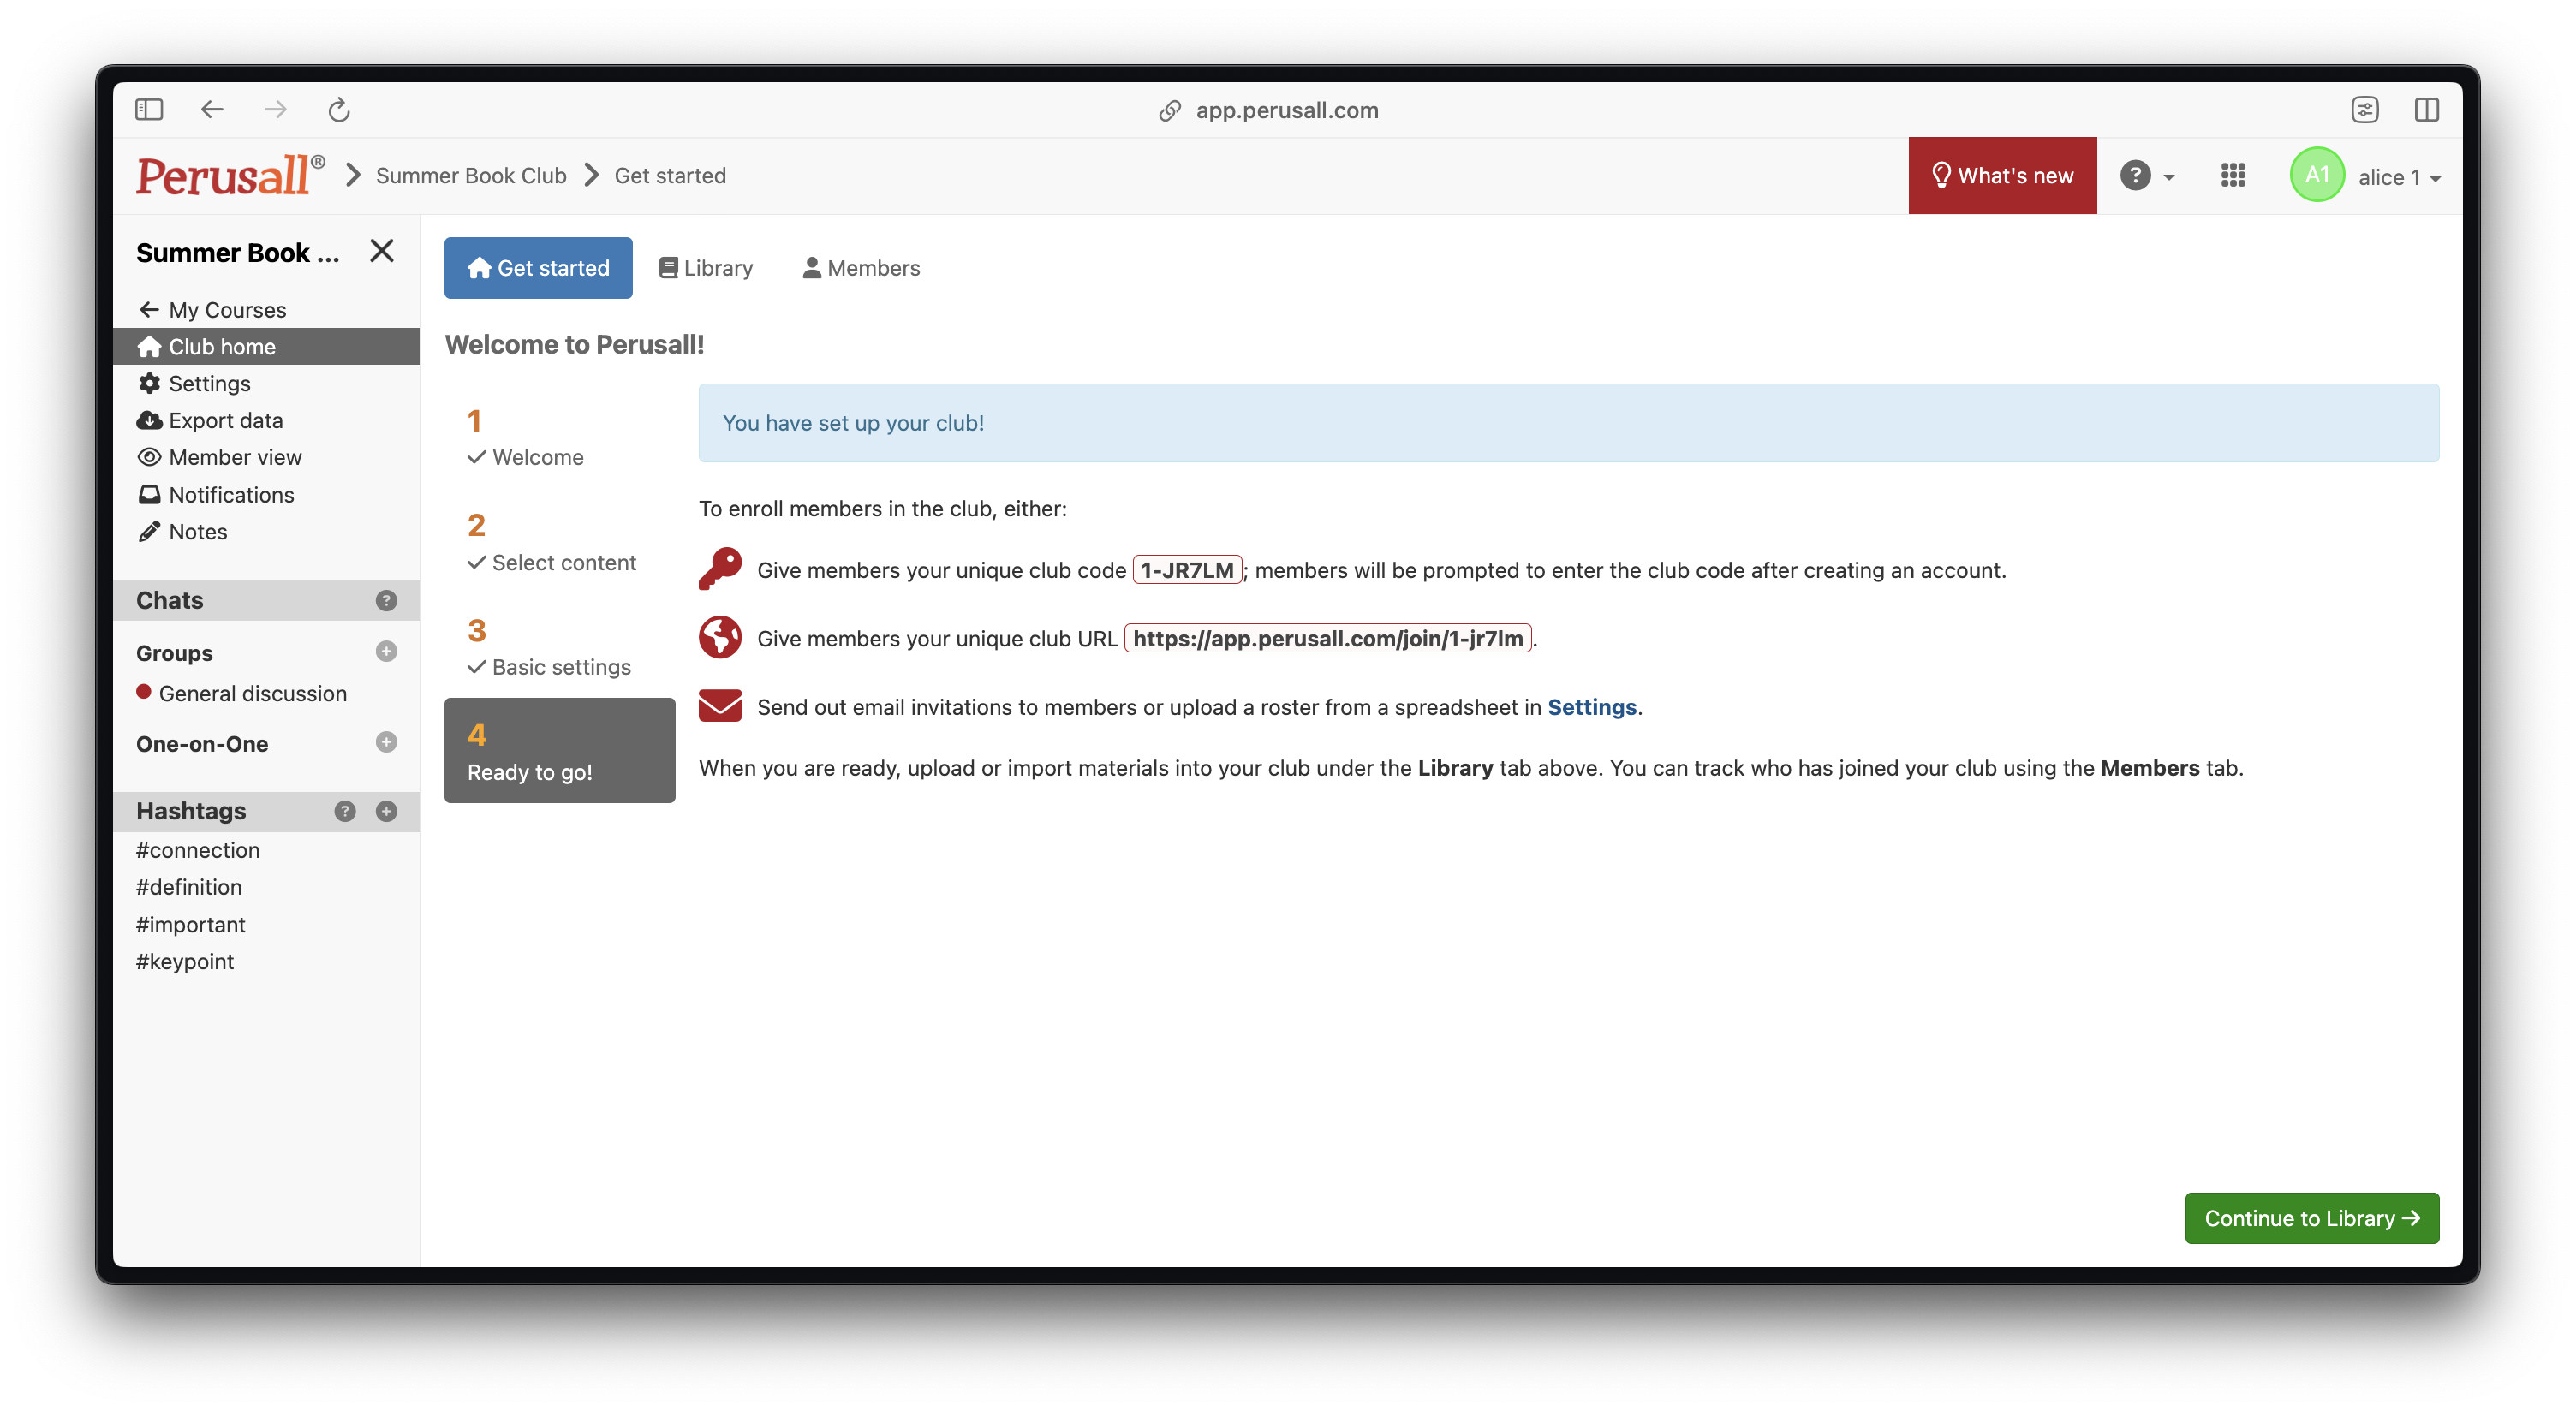
Task: Add a new group with plus icon
Action: pyautogui.click(x=386, y=652)
